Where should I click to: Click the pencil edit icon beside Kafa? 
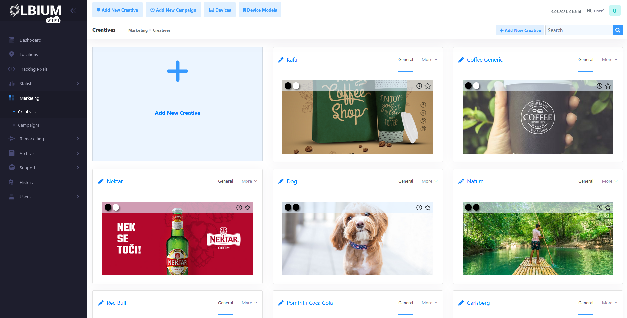[x=281, y=60]
